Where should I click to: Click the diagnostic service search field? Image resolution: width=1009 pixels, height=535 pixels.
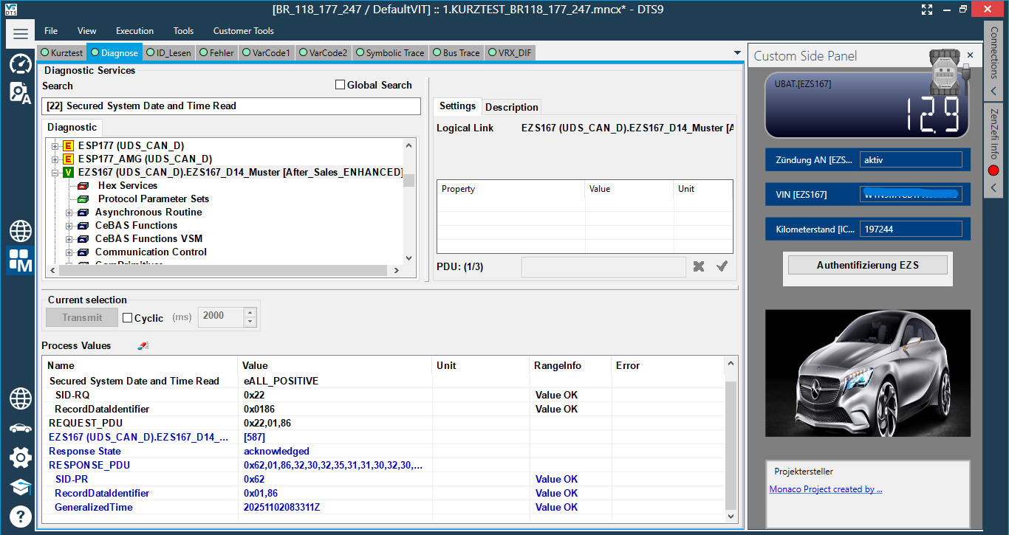pos(230,106)
